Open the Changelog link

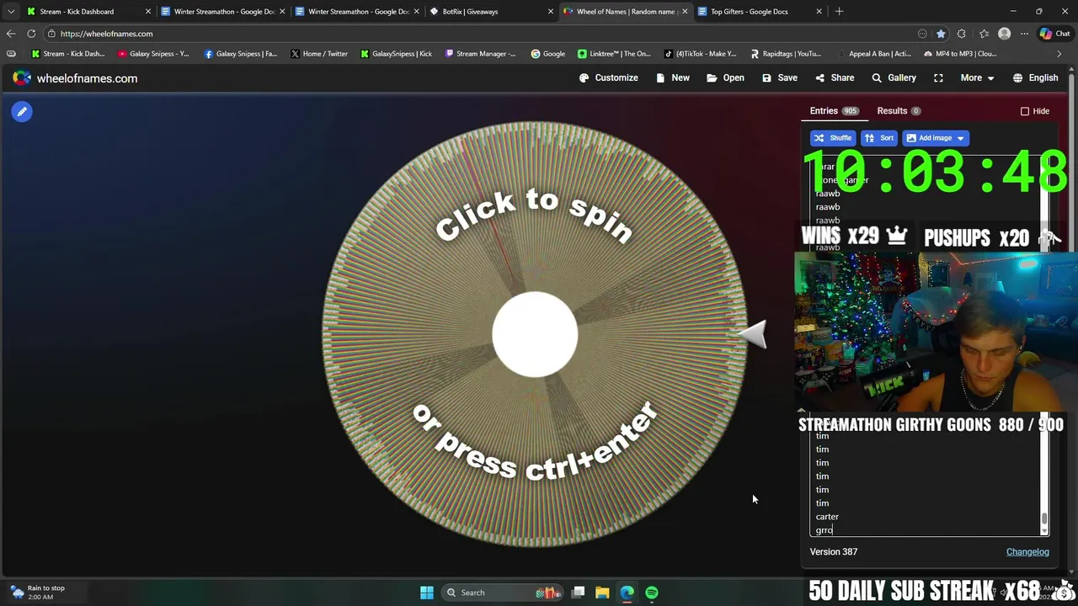[x=1027, y=552]
